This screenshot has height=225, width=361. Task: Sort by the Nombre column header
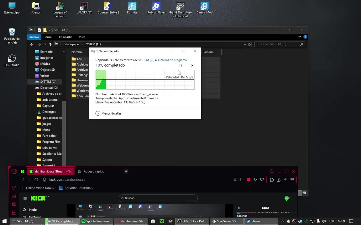click(x=77, y=52)
